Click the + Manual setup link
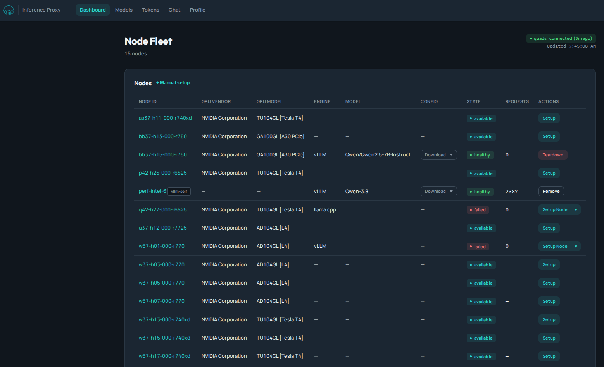This screenshot has height=367, width=604. (173, 83)
